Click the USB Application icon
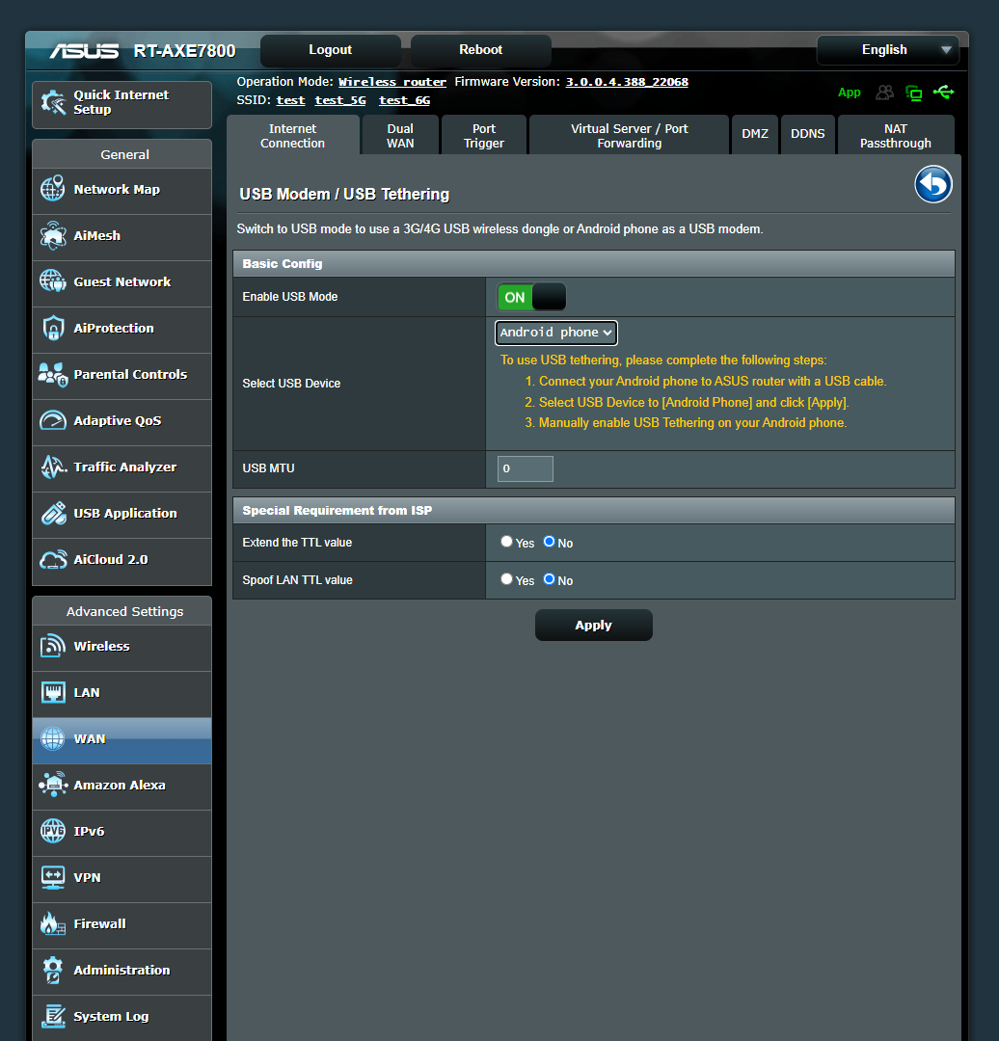Image resolution: width=999 pixels, height=1041 pixels. tap(53, 513)
